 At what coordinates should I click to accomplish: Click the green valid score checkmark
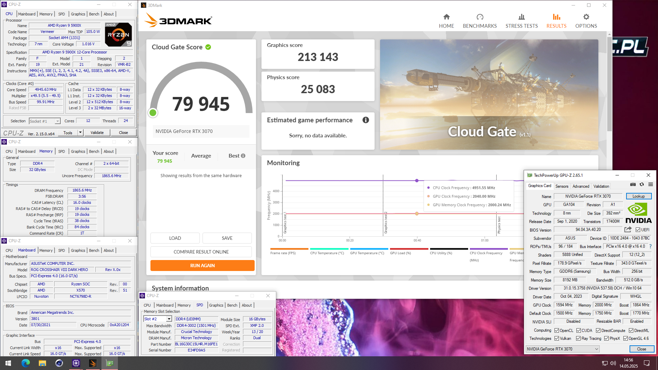click(x=208, y=47)
